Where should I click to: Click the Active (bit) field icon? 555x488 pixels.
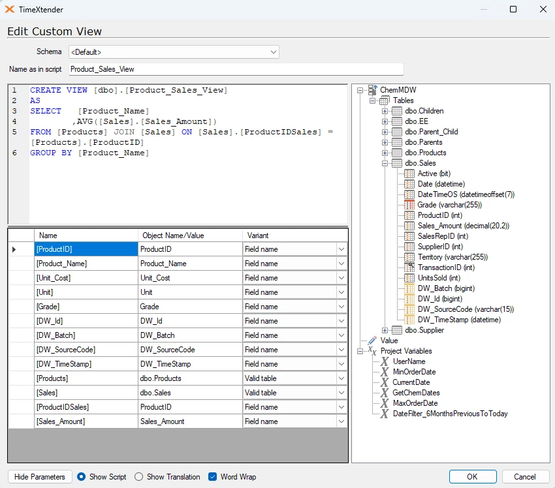click(x=409, y=174)
